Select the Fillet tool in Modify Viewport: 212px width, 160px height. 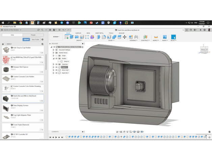104,37
